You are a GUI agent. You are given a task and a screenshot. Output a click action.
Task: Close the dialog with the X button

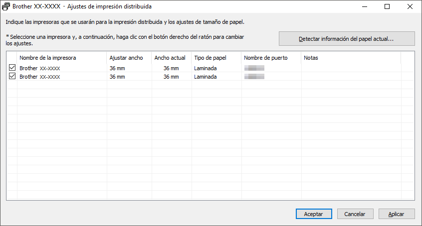click(x=410, y=7)
